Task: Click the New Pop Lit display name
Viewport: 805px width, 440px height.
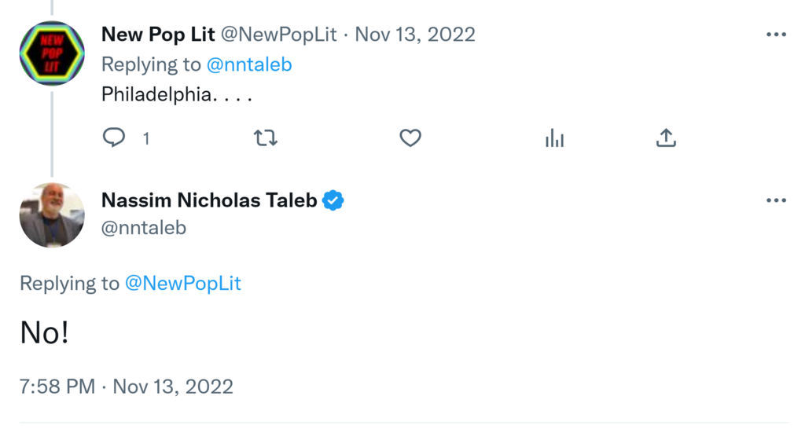Action: (158, 35)
